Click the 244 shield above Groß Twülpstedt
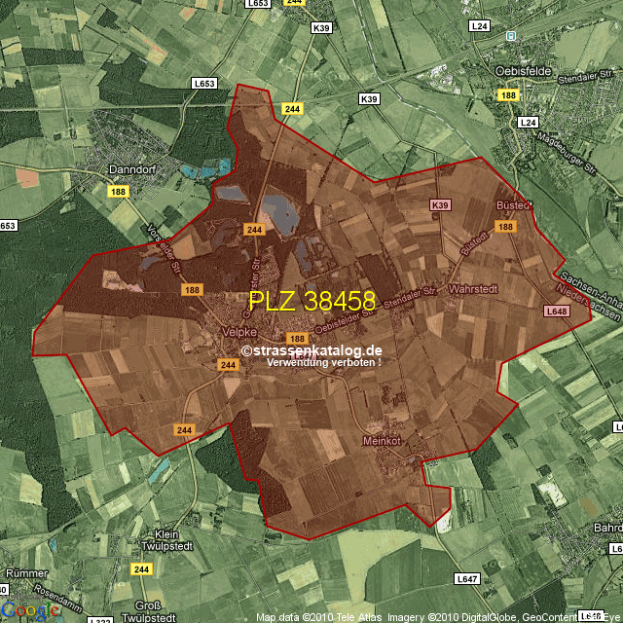Image resolution: width=623 pixels, height=623 pixels. pos(141,568)
